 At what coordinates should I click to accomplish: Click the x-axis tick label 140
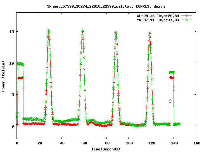[x=174, y=143]
